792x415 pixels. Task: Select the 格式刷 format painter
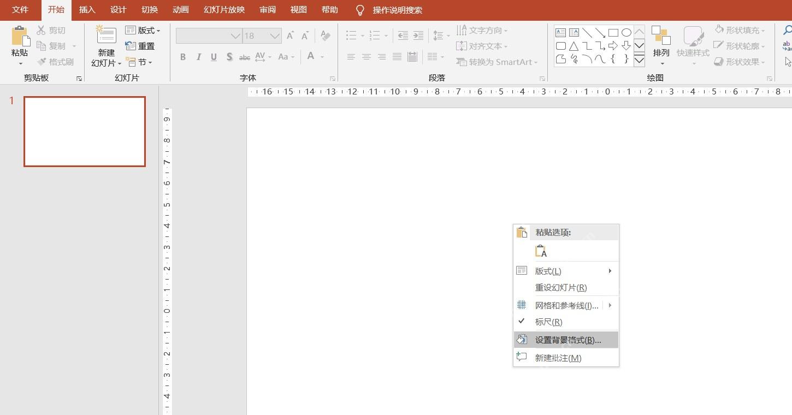coord(55,62)
